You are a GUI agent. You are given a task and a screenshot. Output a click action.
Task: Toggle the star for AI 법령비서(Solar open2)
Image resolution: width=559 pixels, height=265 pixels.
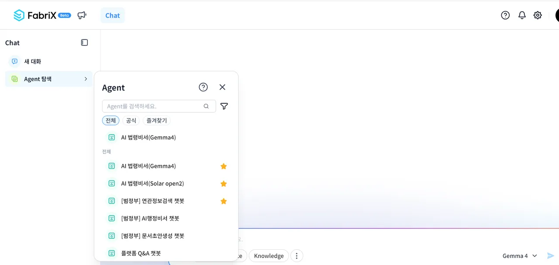pyautogui.click(x=224, y=183)
